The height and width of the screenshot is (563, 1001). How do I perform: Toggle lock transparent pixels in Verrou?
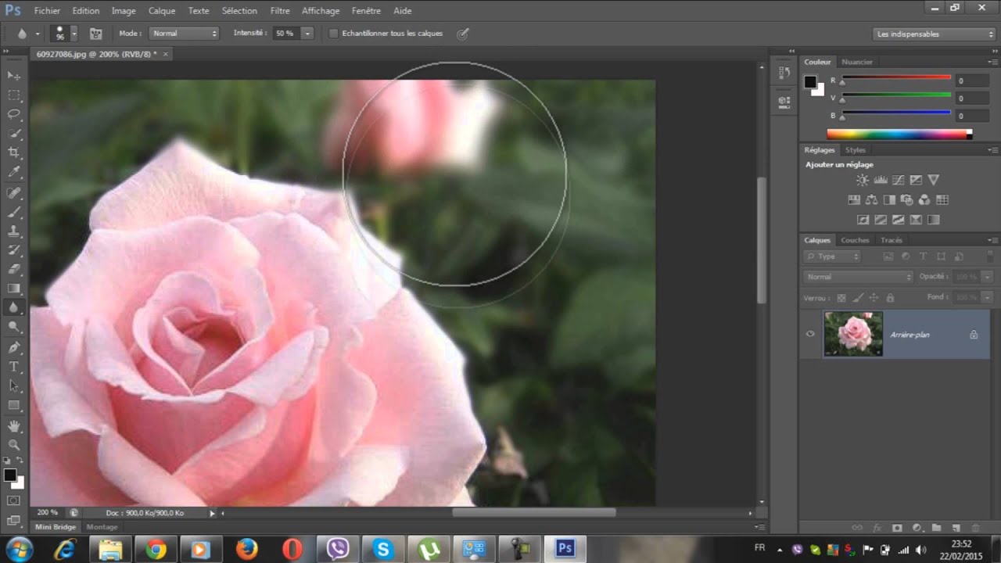click(841, 297)
